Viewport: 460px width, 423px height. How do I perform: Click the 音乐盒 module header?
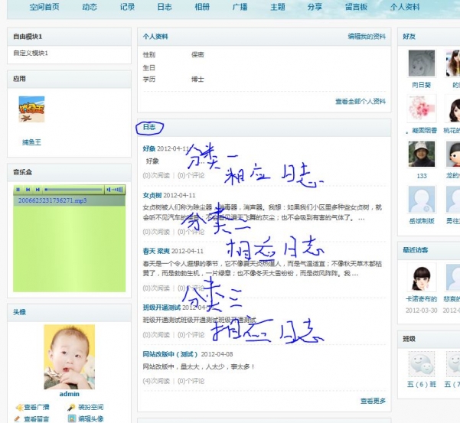[x=22, y=172]
